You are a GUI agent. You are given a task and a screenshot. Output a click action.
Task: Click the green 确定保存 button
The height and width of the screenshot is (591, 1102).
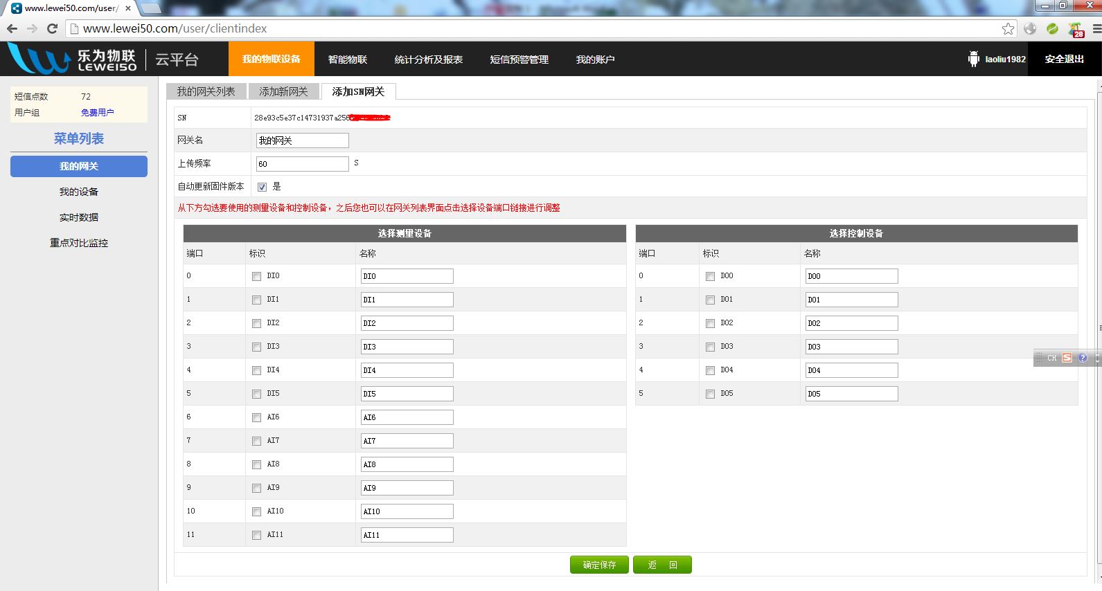click(x=599, y=565)
